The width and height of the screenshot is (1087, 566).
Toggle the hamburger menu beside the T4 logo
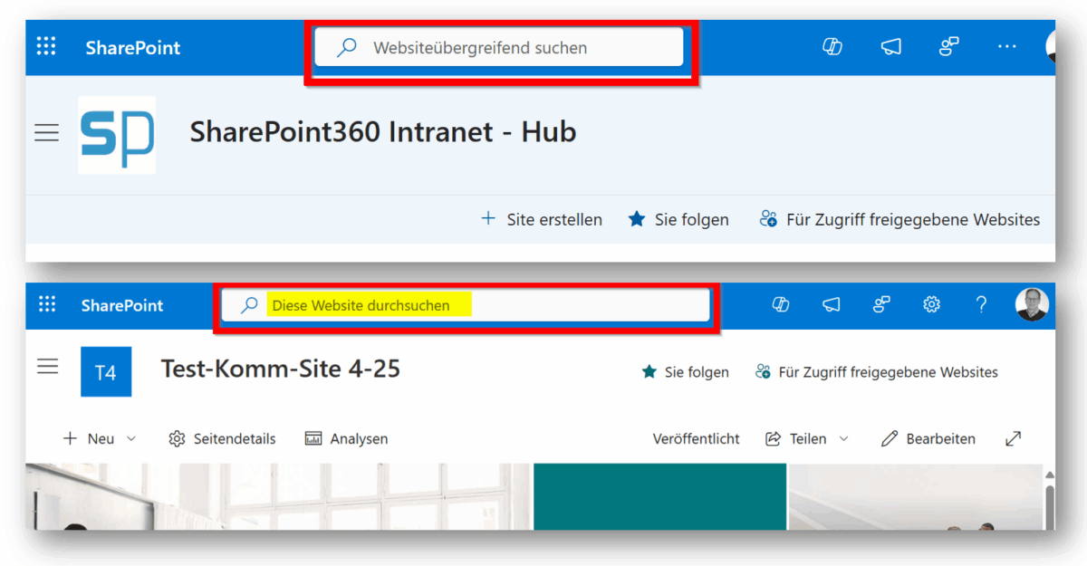coord(47,367)
